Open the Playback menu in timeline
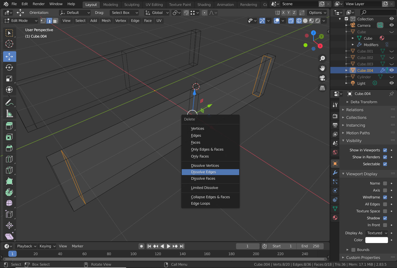Screen dimensions: 397x268 27,246
